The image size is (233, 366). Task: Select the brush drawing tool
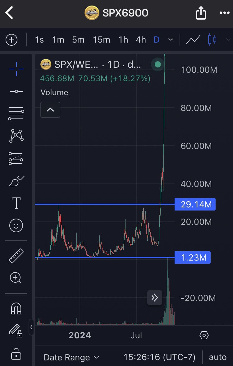point(16,181)
